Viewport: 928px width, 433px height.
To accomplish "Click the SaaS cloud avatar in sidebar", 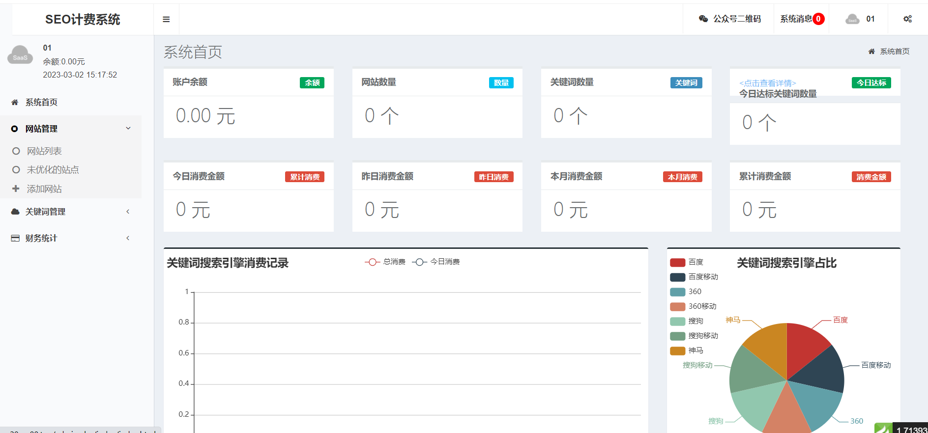I will click(20, 54).
